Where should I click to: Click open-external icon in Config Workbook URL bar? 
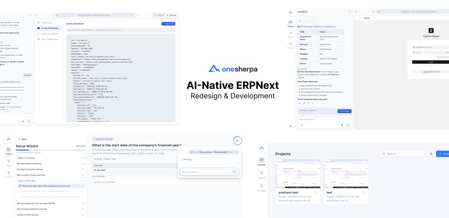[132, 15]
